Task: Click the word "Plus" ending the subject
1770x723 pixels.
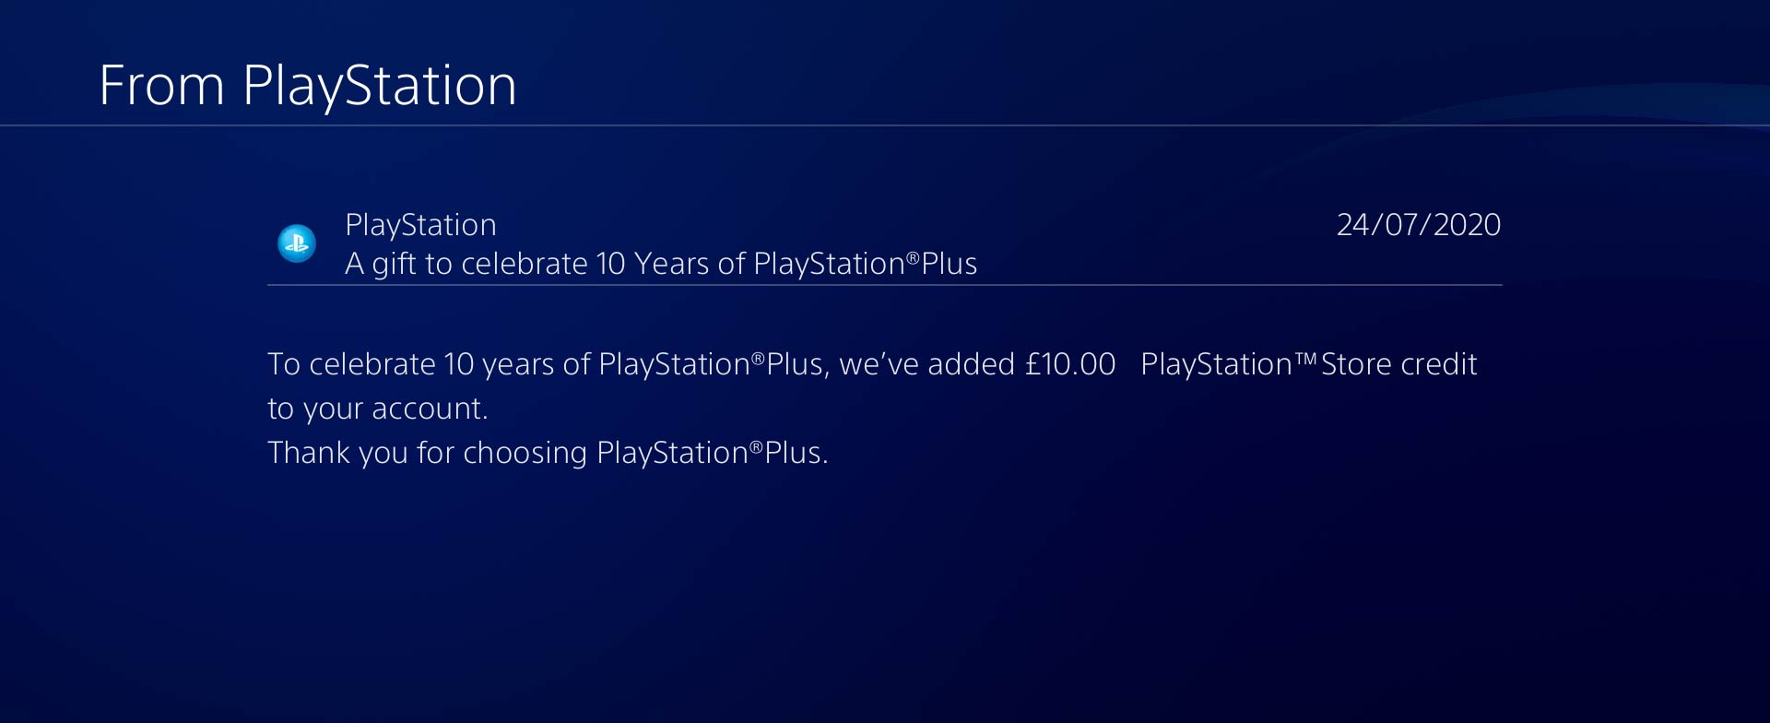Action: click(x=950, y=264)
